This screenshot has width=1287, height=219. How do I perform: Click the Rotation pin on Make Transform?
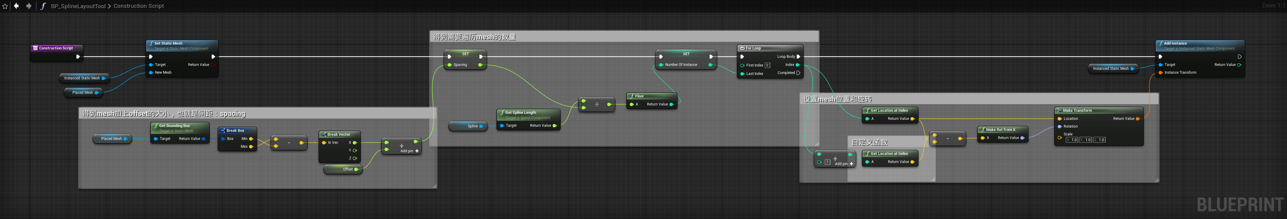point(1060,126)
